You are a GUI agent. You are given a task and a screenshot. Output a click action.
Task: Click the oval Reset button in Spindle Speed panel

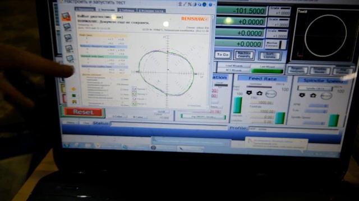point(326,96)
